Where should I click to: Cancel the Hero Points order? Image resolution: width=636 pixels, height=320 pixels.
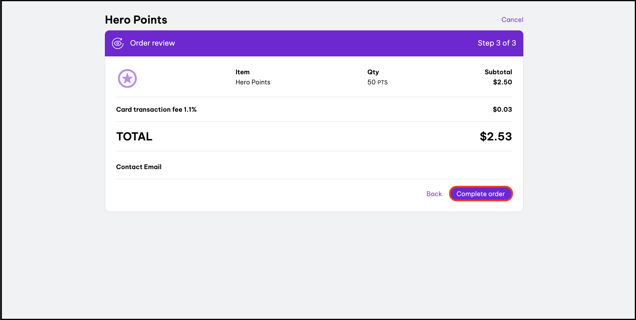(512, 20)
